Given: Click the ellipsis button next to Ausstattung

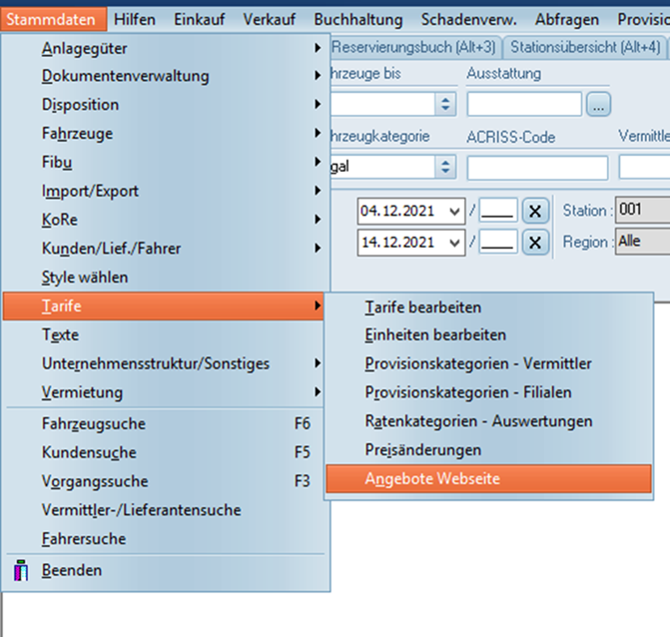Looking at the screenshot, I should pos(597,104).
